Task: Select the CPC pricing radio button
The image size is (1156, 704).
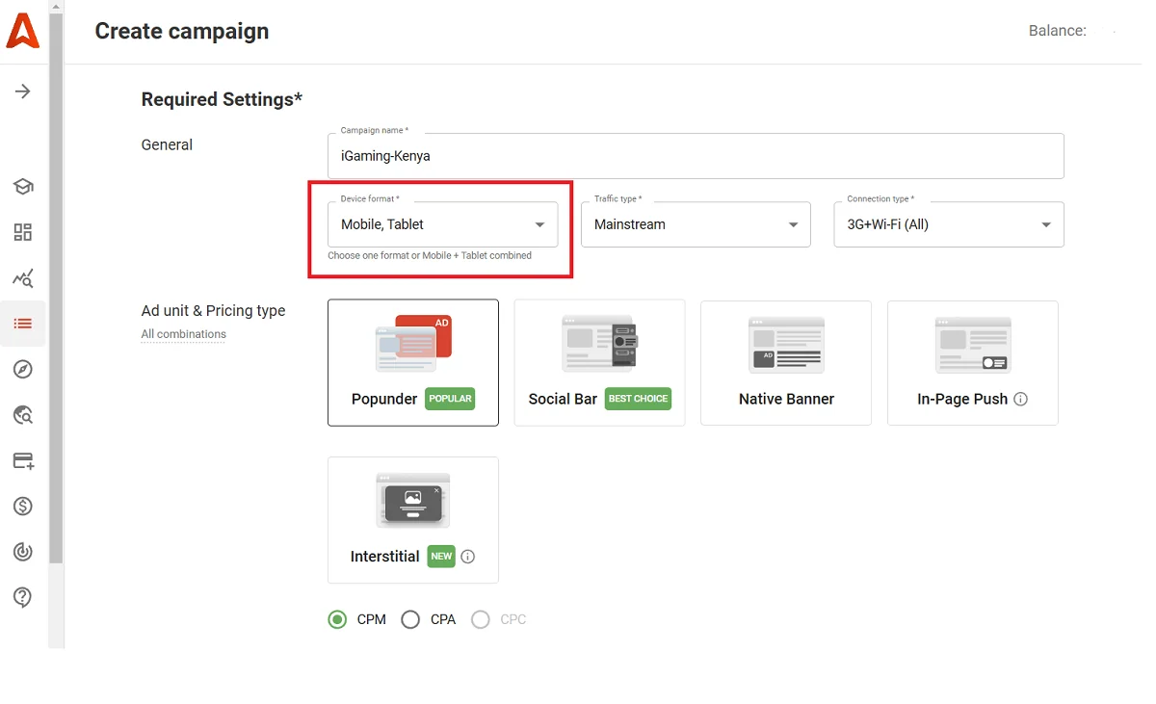Action: [481, 619]
